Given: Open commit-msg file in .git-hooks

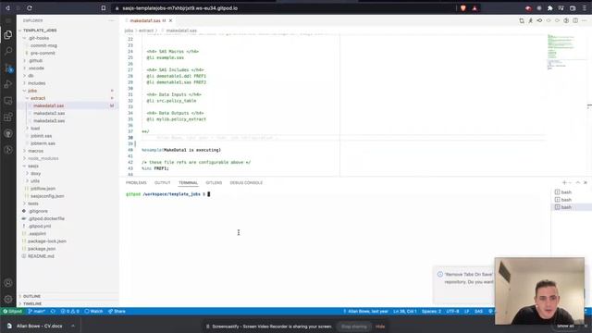Looking at the screenshot, I should (x=43, y=45).
